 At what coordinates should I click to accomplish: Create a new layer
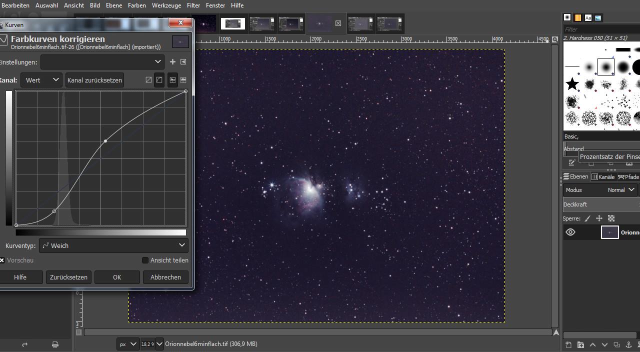coord(568,345)
